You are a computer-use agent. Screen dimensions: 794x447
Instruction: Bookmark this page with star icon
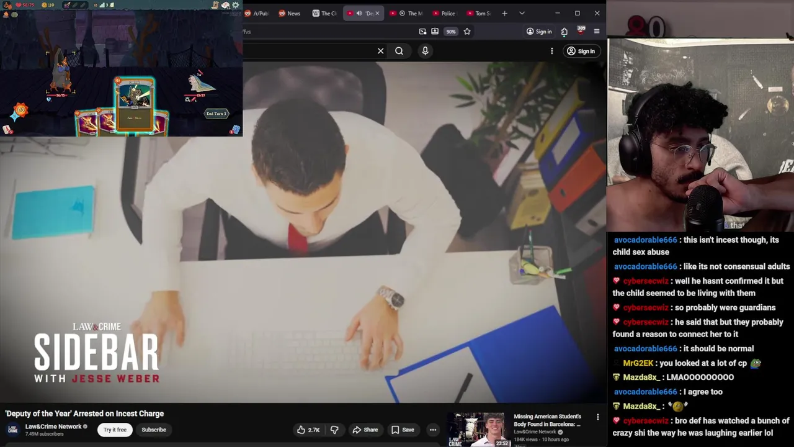467,32
